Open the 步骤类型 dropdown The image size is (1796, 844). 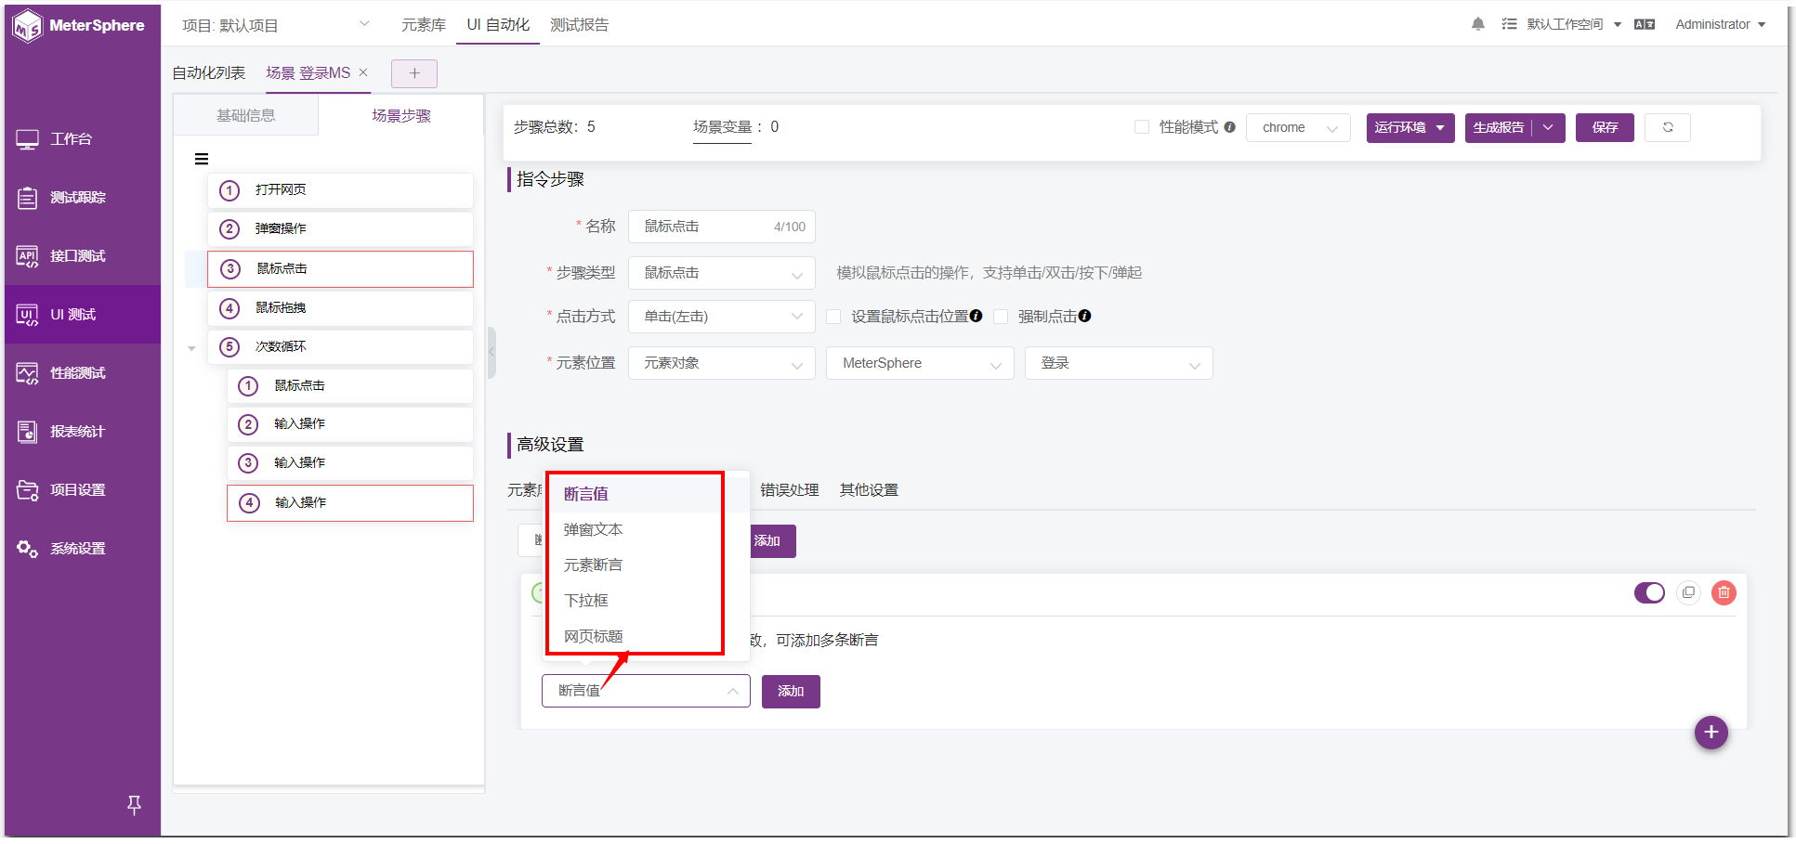point(722,273)
